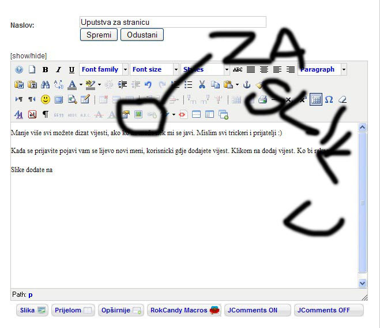The height and width of the screenshot is (328, 380).
Task: Click the Spremi button
Action: point(99,35)
